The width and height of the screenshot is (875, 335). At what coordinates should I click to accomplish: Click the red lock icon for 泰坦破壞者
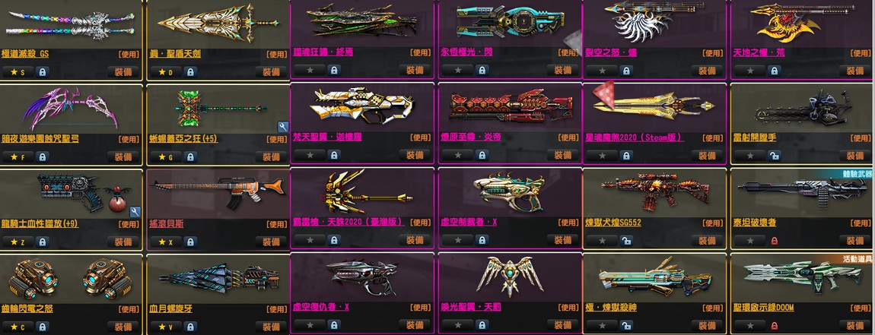774,241
